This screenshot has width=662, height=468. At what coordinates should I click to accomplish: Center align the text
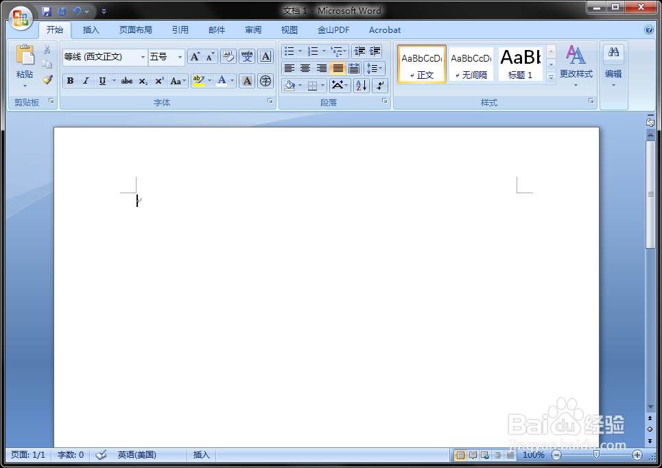click(x=305, y=69)
